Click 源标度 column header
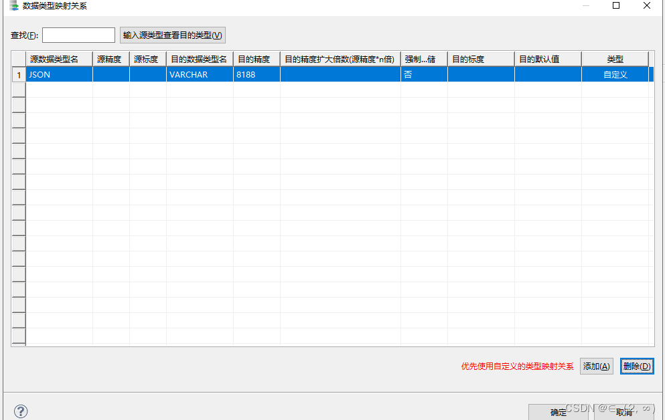 coord(148,60)
